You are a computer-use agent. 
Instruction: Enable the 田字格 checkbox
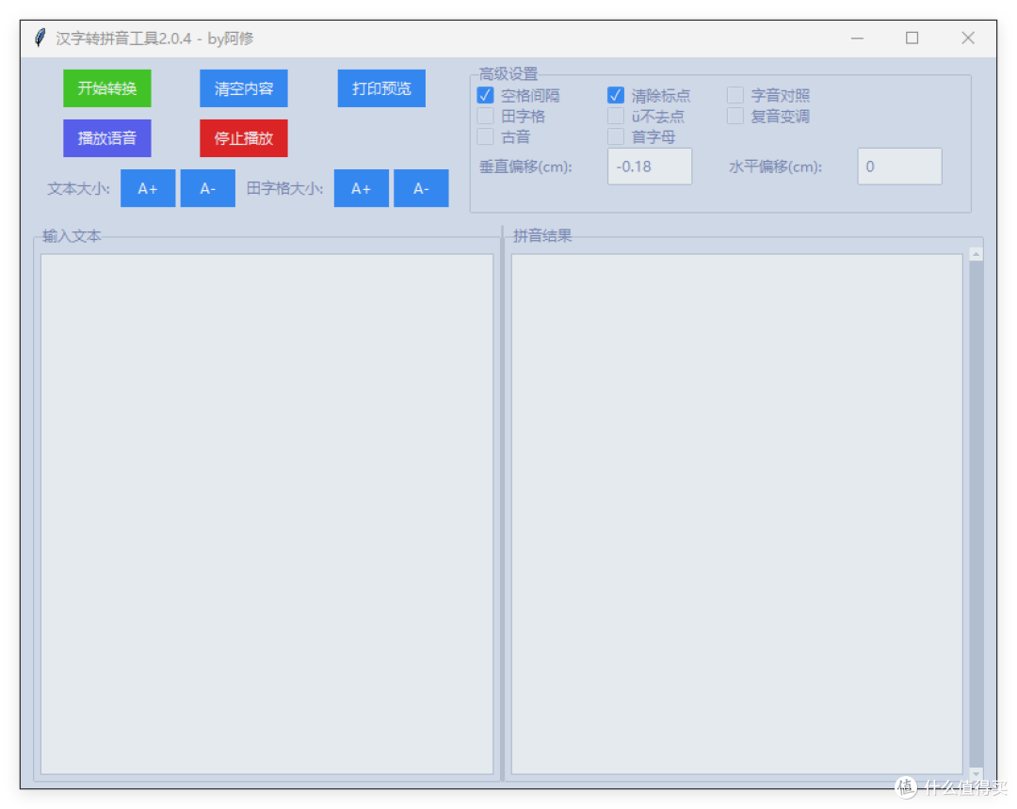485,116
